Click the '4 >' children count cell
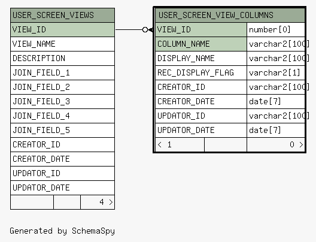Viewport: 316px width, 242px height. coord(98,202)
